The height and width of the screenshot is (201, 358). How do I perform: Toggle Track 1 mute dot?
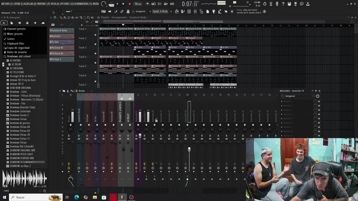click(x=95, y=35)
